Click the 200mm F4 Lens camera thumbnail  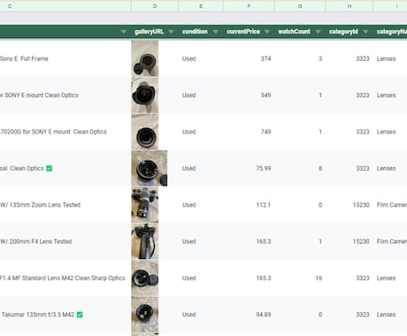(x=145, y=241)
